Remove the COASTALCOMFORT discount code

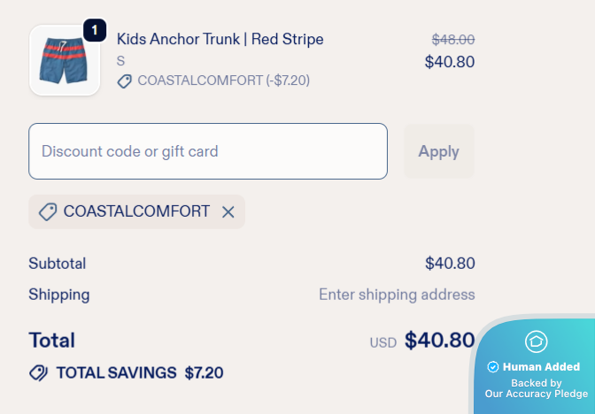(x=228, y=212)
